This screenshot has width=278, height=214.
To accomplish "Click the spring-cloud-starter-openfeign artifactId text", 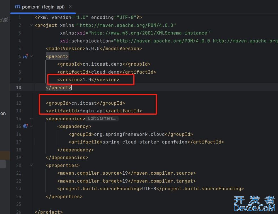I will point(145,142).
